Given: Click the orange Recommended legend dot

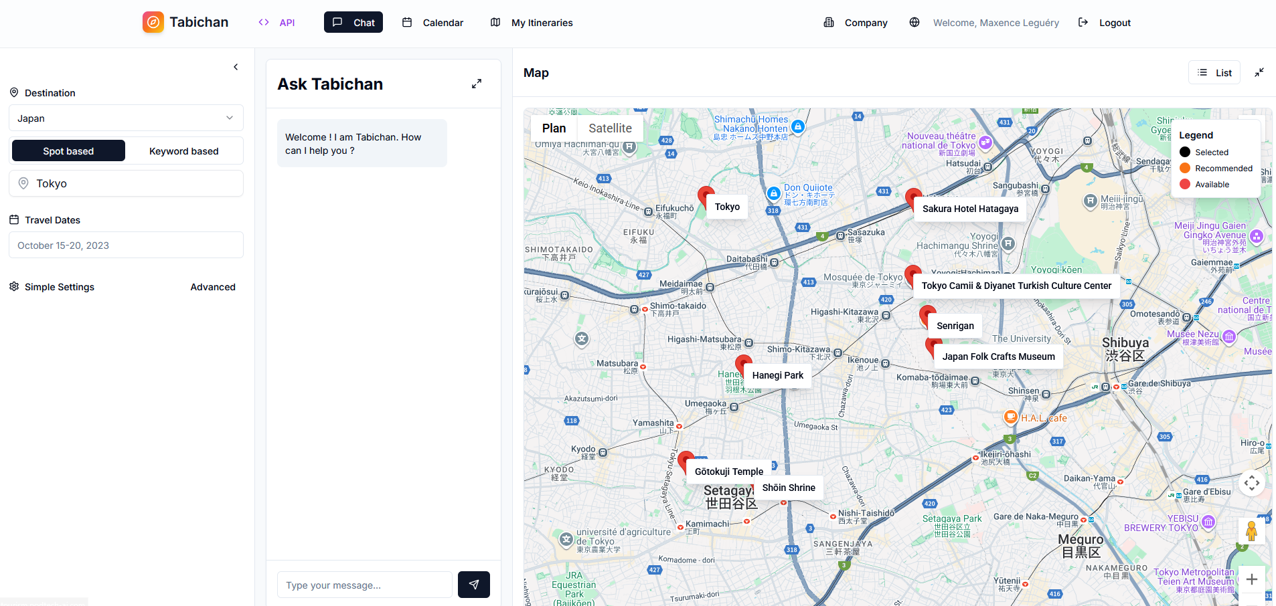Looking at the screenshot, I should click(1185, 168).
